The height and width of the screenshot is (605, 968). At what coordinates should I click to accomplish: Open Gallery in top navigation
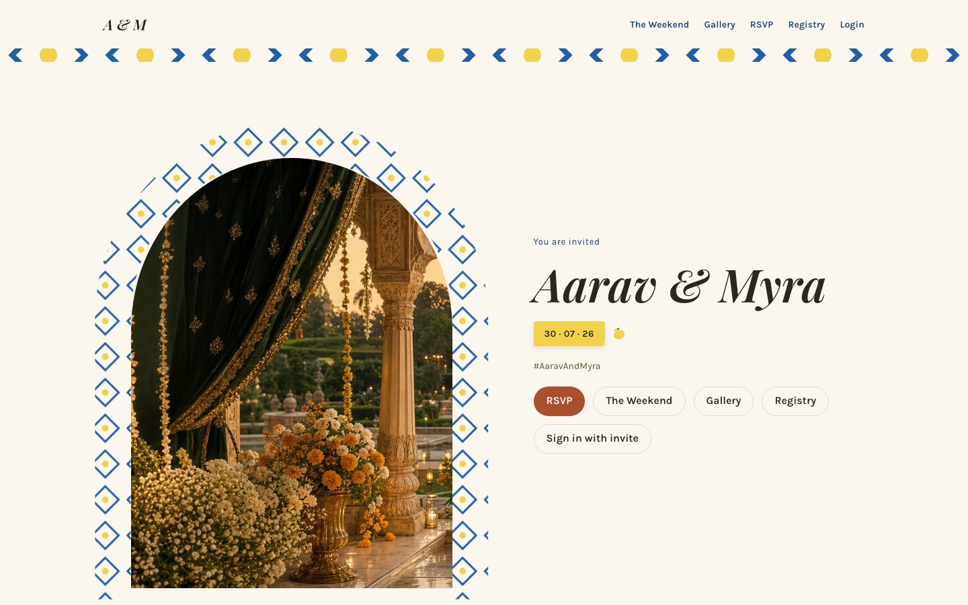(719, 25)
